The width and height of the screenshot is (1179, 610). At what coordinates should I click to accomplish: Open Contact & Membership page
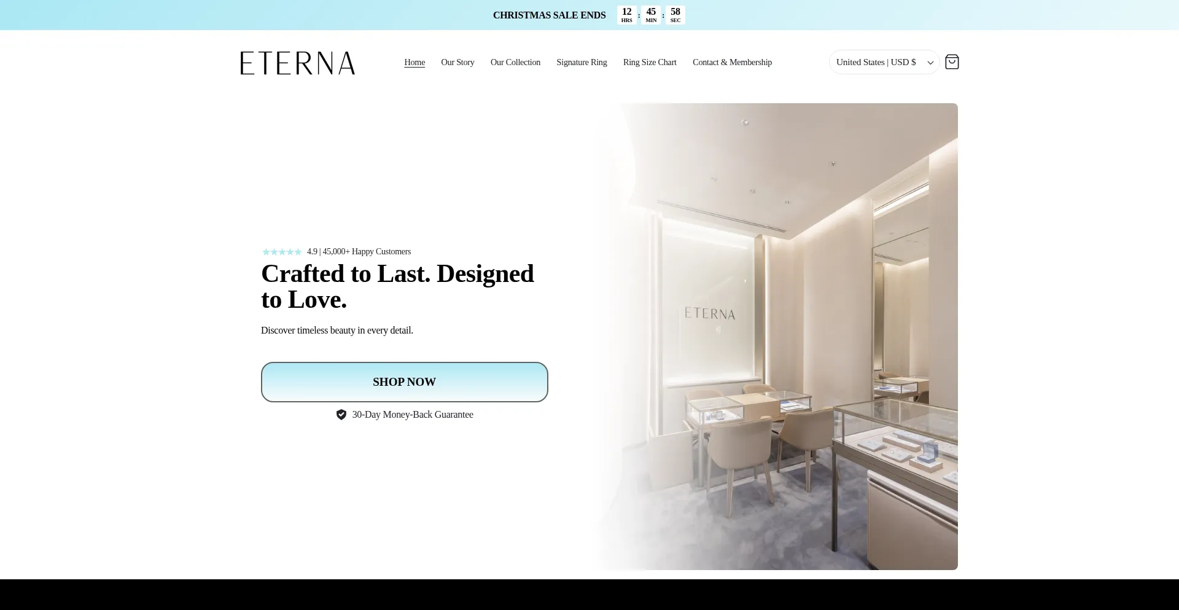click(x=732, y=62)
